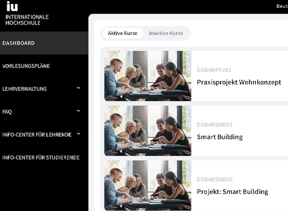288x211 pixels.
Task: Click the Smart Building course title
Action: (x=220, y=137)
